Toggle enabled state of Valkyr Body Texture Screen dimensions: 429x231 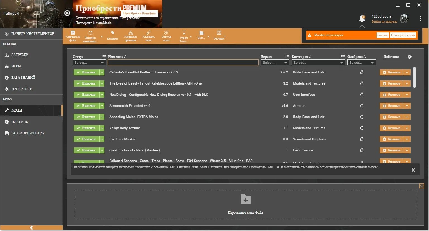(x=87, y=128)
